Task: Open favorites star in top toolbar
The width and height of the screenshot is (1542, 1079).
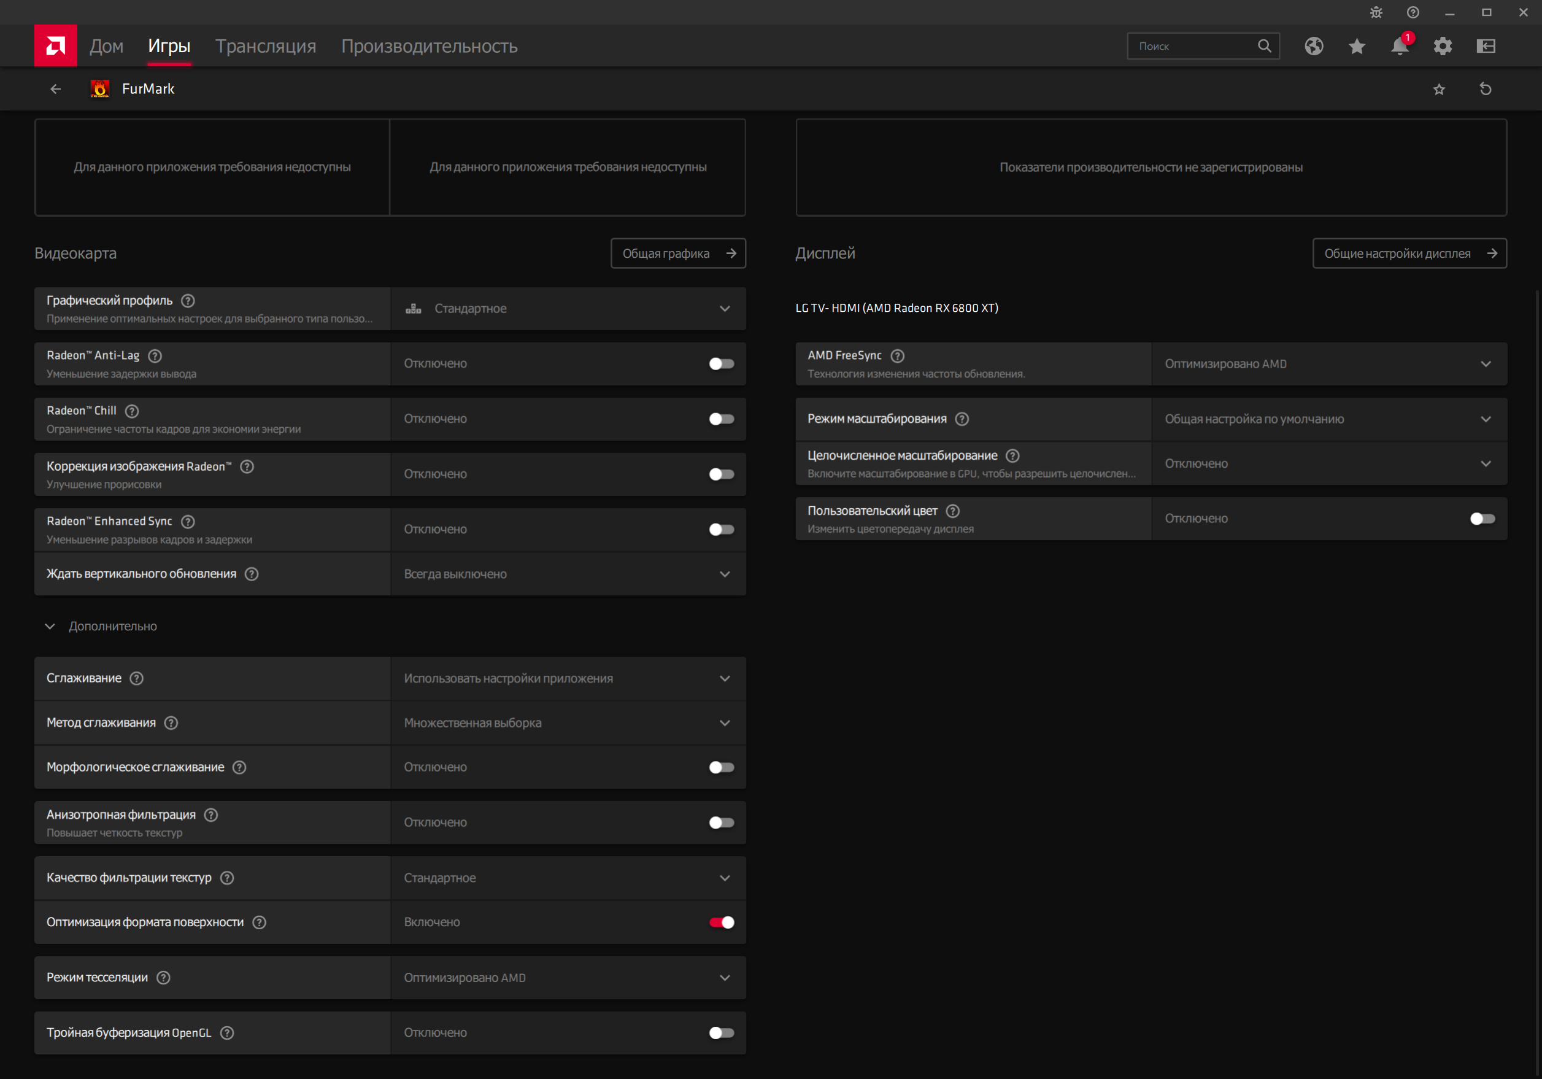Action: (x=1357, y=45)
